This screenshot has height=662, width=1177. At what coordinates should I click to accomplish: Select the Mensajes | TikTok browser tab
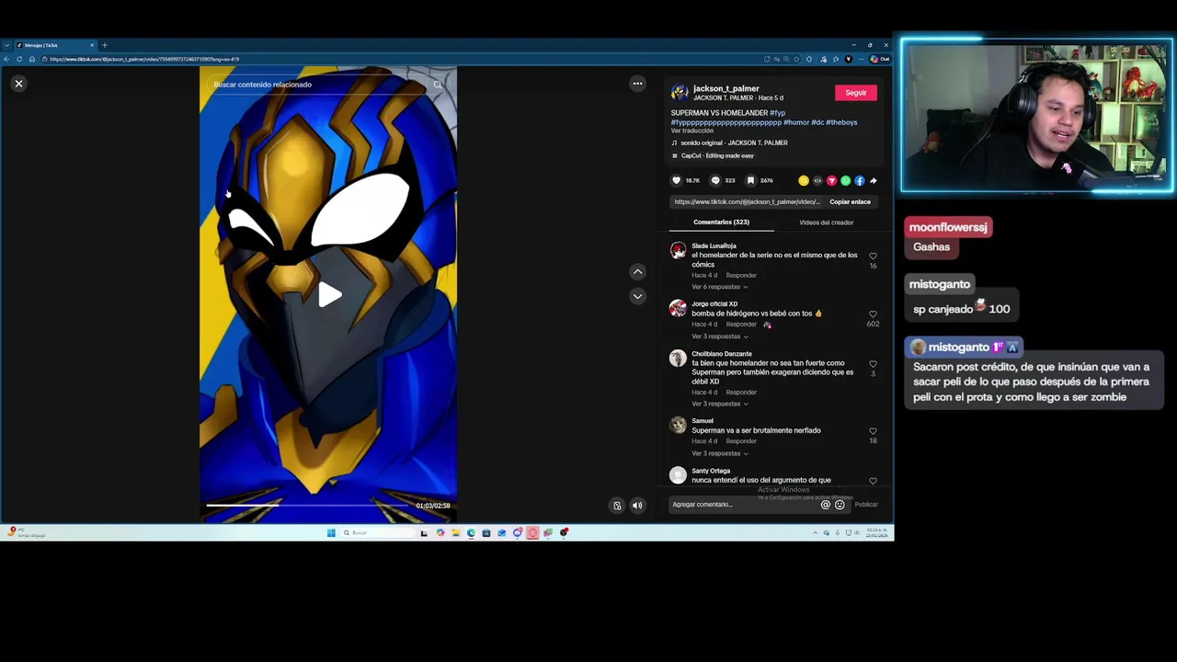tap(55, 45)
